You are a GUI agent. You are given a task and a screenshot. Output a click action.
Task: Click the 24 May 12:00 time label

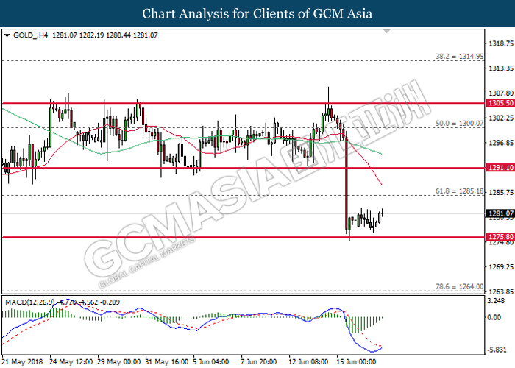click(x=71, y=362)
